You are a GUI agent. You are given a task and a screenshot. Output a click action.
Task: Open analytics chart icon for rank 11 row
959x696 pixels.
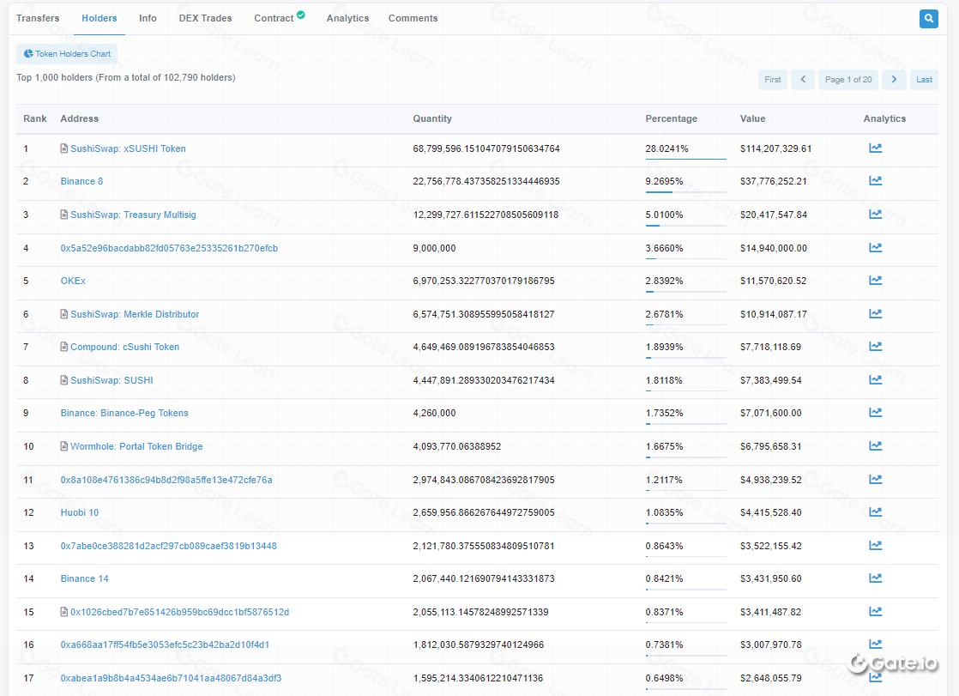(875, 479)
